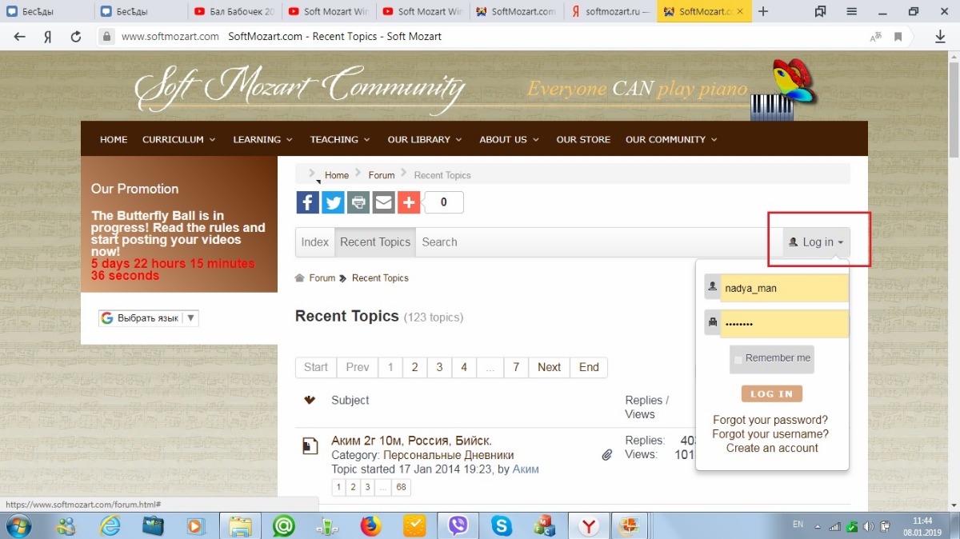The height and width of the screenshot is (539, 960).
Task: Click the translate page icon in the address bar
Action: tap(875, 37)
